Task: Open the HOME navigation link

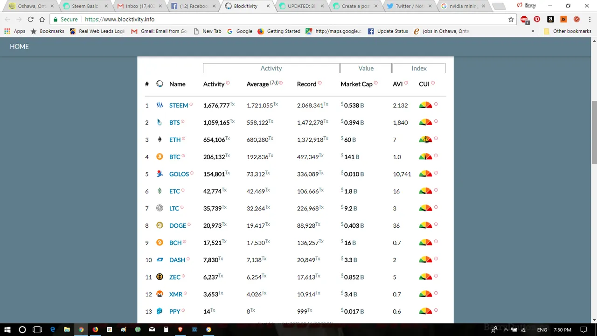Action: pos(19,47)
